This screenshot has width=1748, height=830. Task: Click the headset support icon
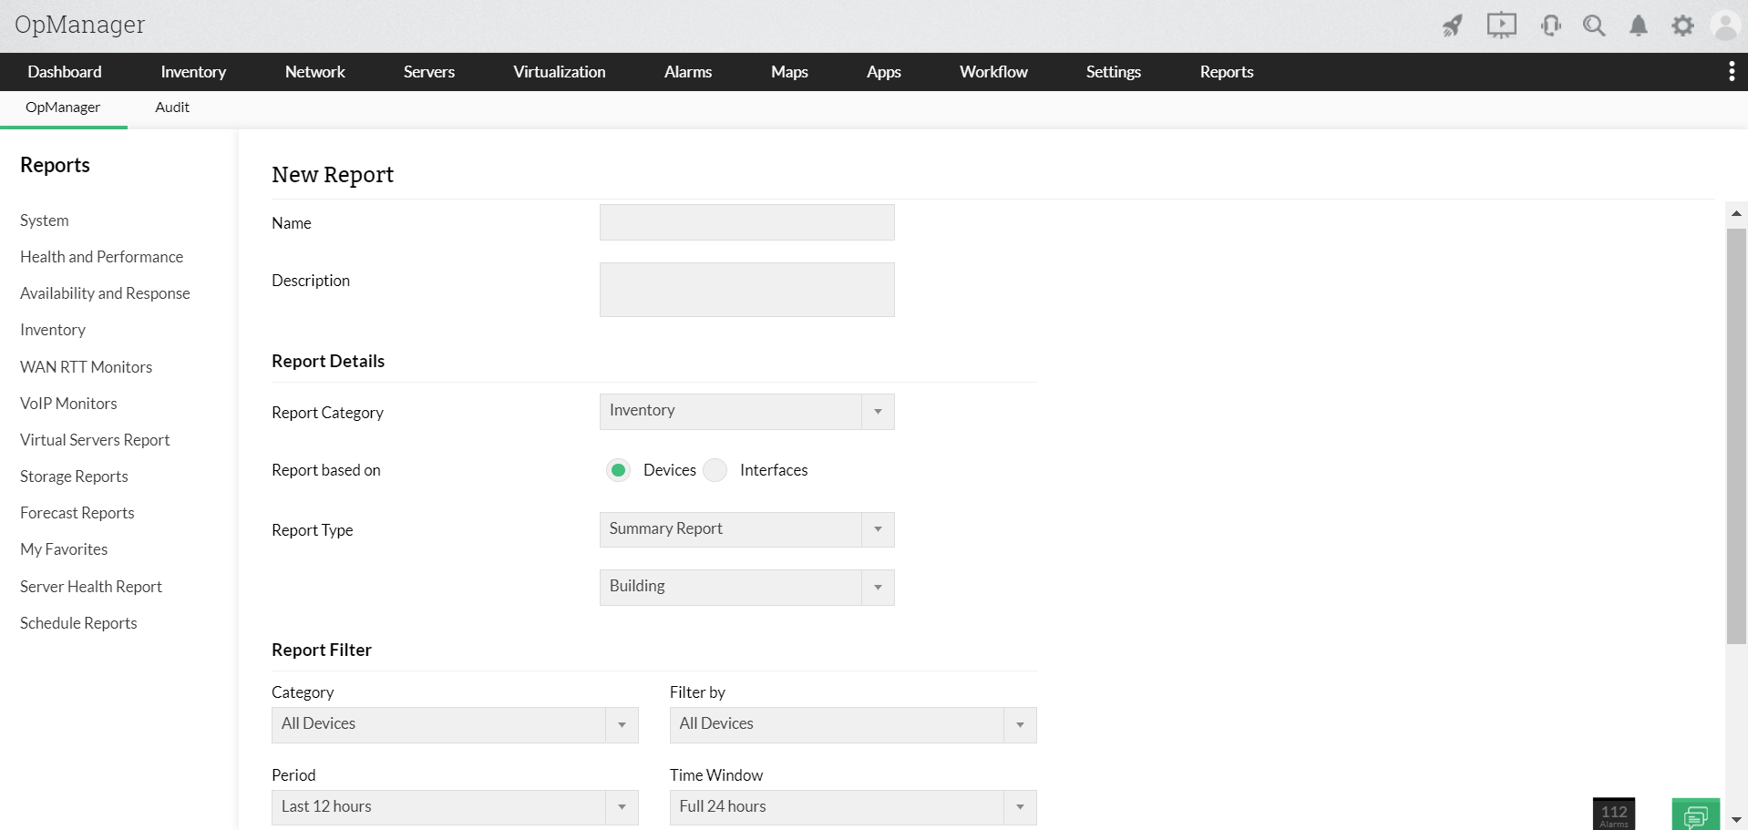click(1550, 26)
